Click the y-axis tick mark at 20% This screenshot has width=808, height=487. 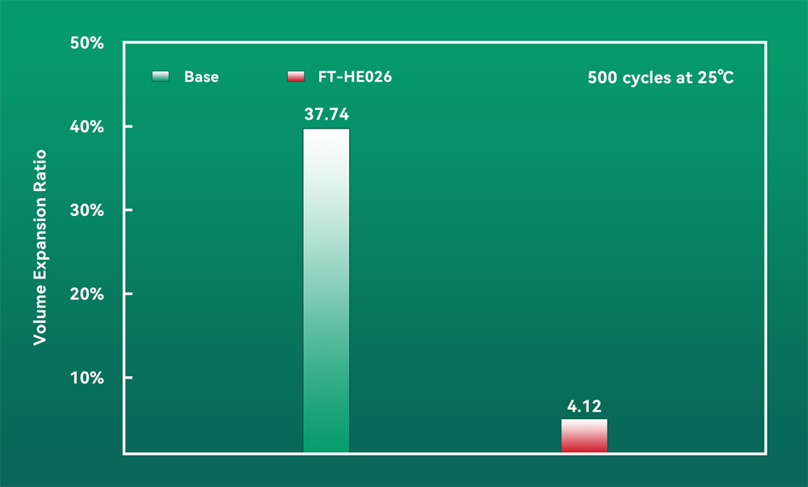[x=129, y=294]
